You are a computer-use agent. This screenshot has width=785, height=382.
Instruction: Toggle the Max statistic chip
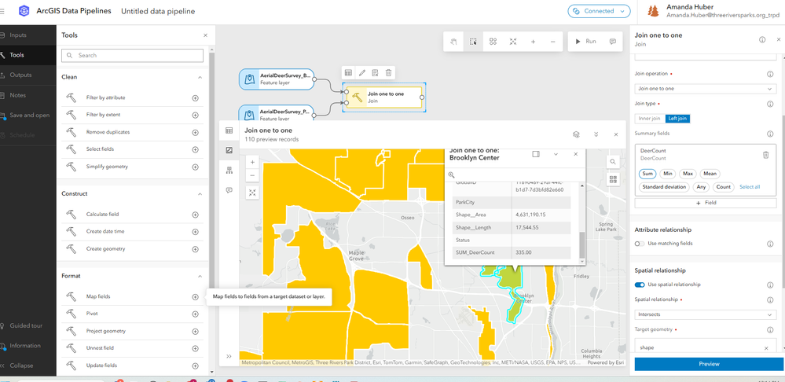688,174
